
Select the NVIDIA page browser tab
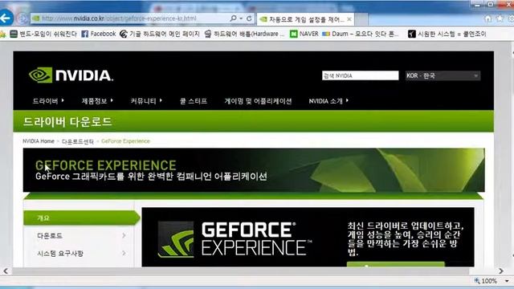point(305,19)
